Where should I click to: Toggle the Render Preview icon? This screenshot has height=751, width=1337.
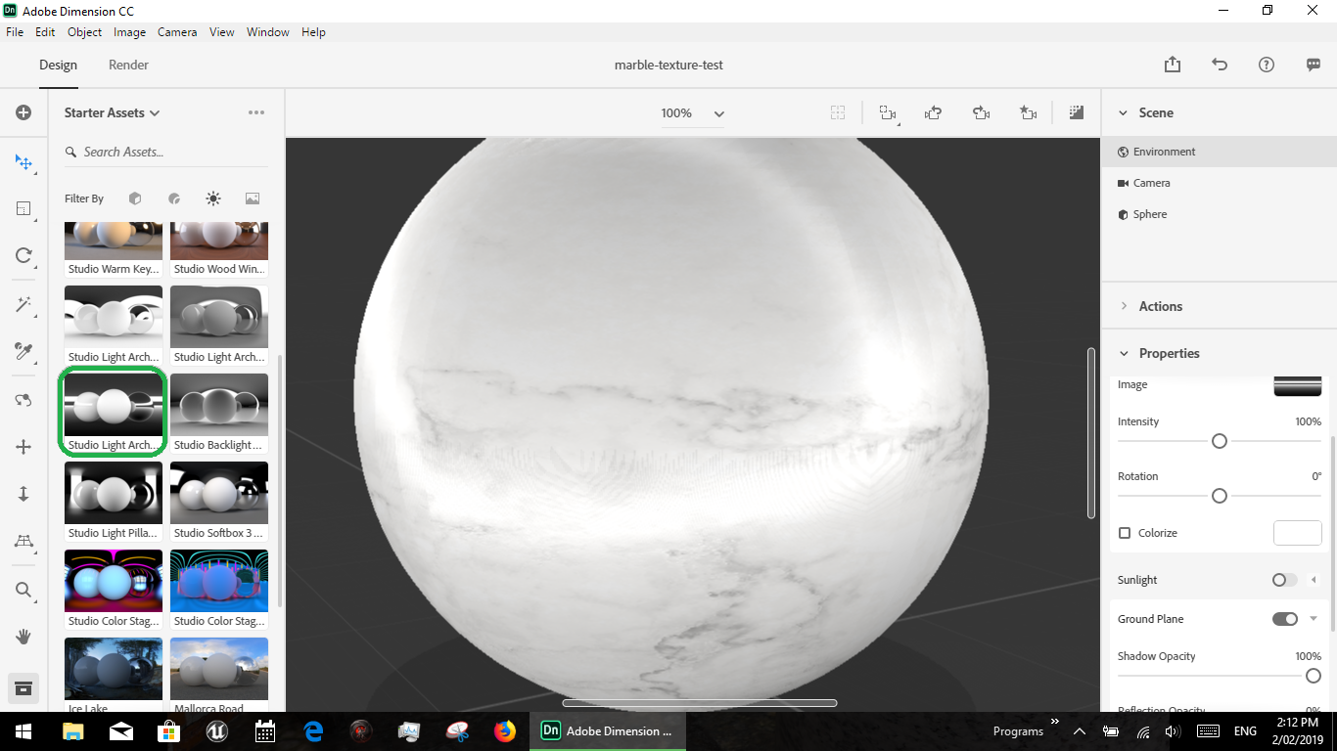click(x=1077, y=112)
